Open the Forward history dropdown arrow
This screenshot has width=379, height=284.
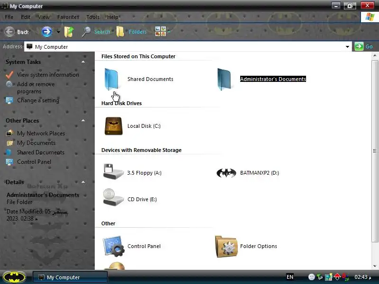(x=58, y=32)
